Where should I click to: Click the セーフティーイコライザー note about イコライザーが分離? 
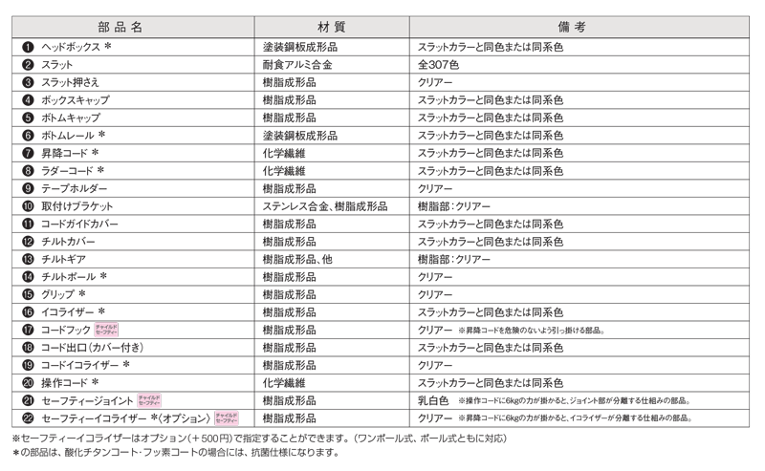[576, 418]
